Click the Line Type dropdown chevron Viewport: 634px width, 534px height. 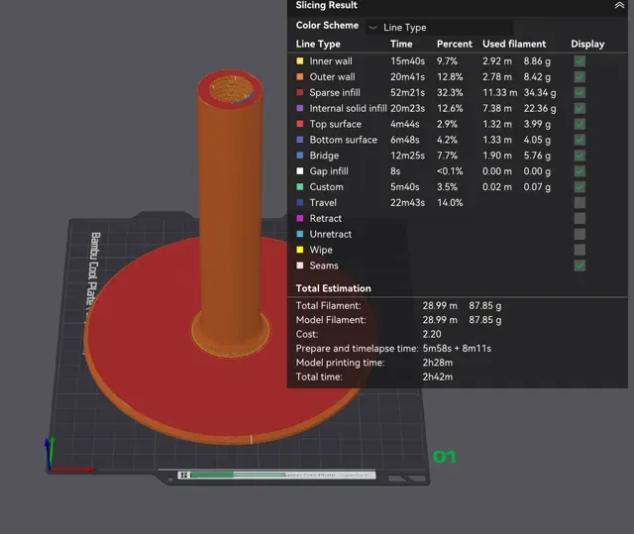[x=372, y=28]
